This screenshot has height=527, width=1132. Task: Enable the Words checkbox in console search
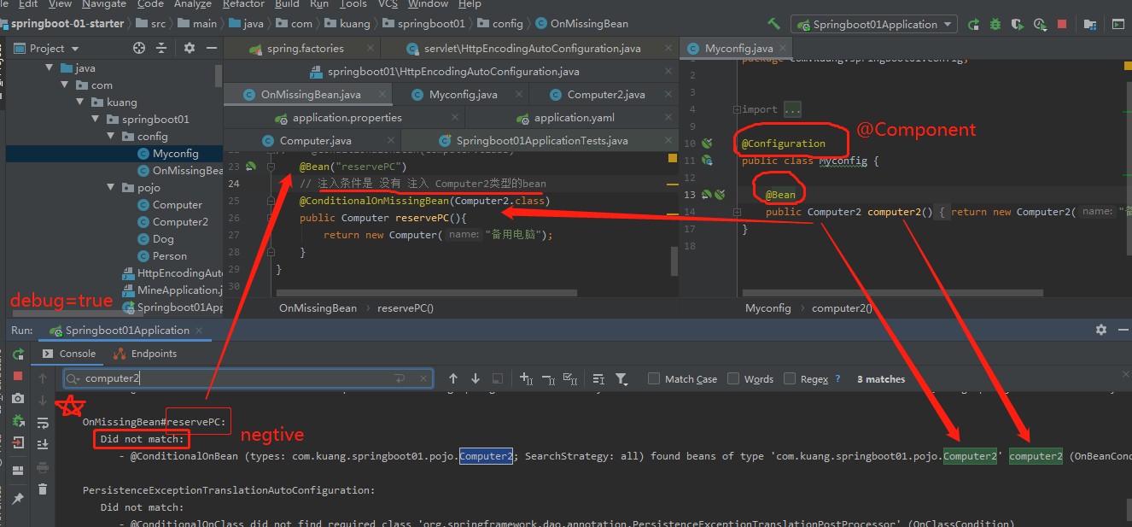click(732, 378)
